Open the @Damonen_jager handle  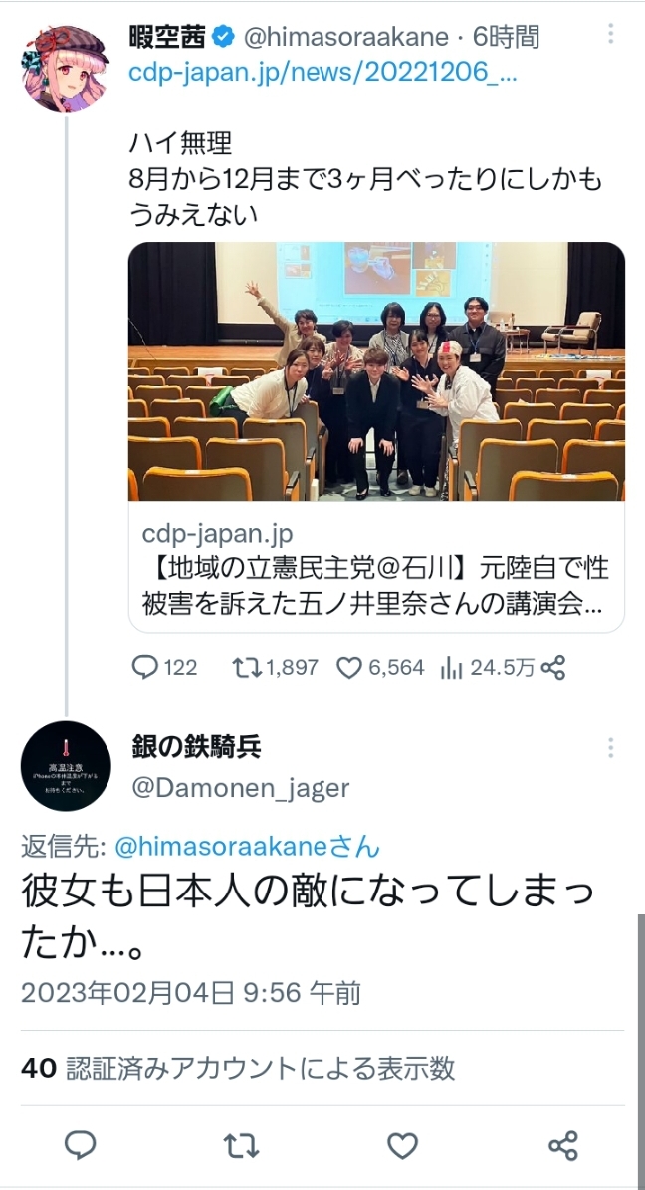point(241,788)
